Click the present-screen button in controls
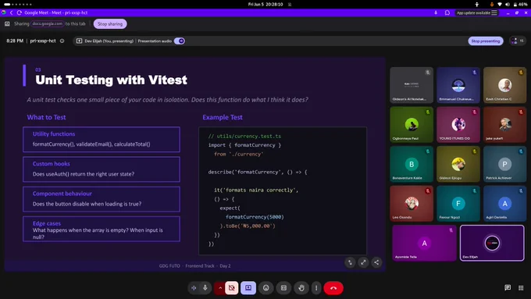Screen dimensions: 531x299 pyautogui.click(x=248, y=288)
